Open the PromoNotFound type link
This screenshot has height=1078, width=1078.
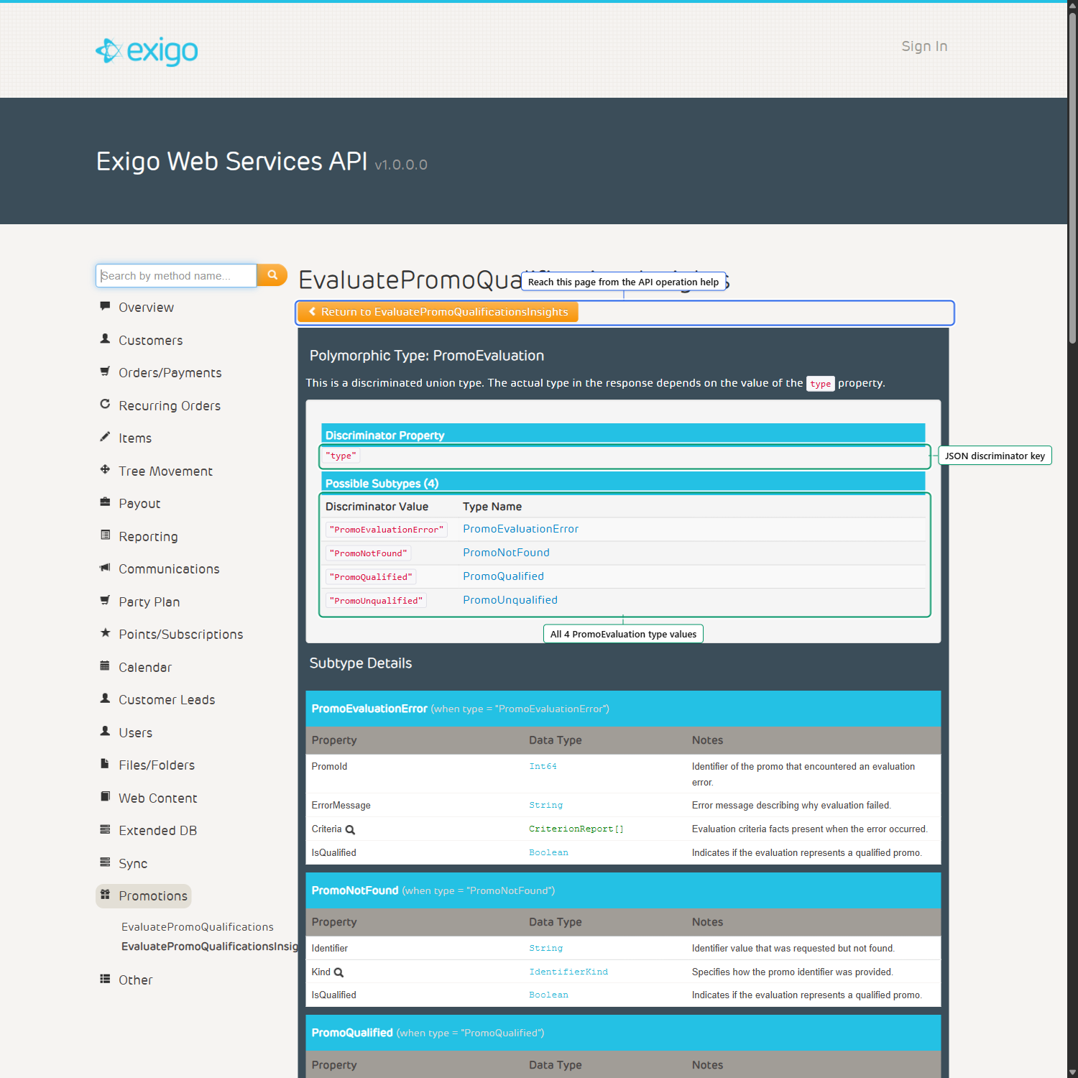coord(506,553)
